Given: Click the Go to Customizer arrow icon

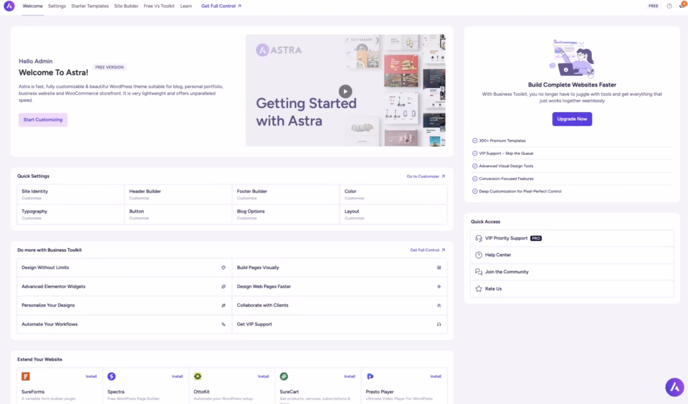Looking at the screenshot, I should (x=443, y=176).
